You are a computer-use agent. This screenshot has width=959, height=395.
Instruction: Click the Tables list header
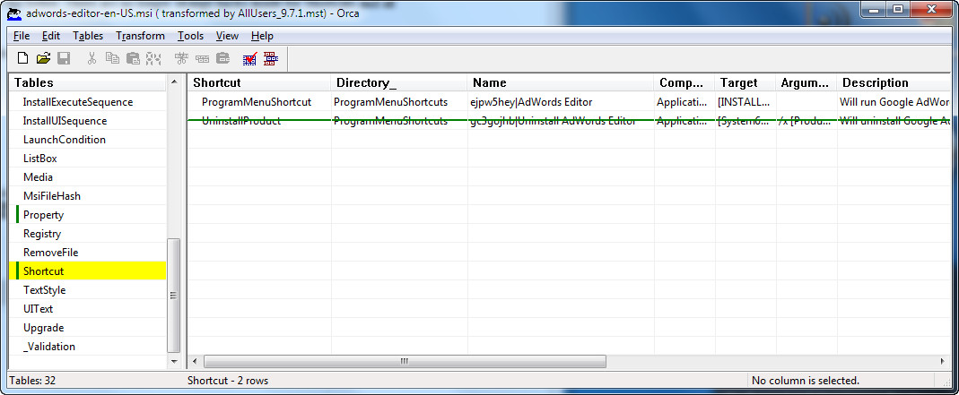tap(88, 82)
